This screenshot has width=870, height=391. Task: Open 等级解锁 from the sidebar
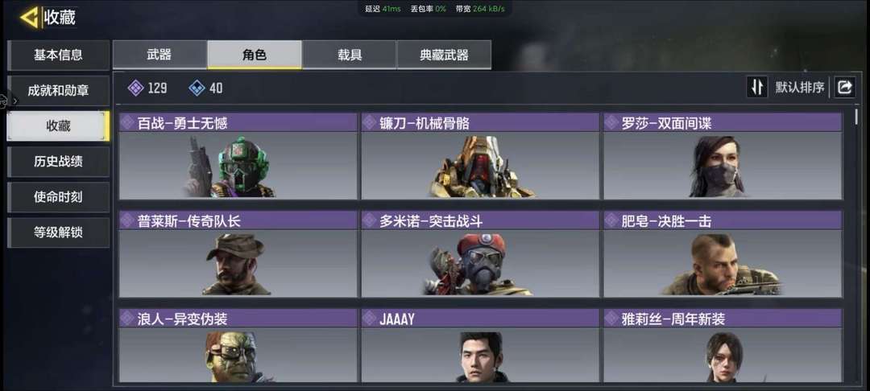(x=58, y=232)
